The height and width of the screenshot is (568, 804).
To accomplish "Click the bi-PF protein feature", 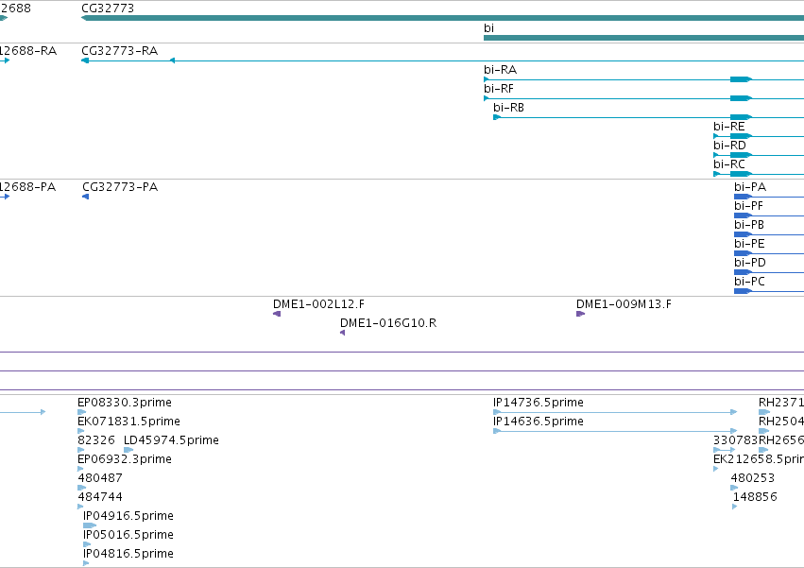I will coord(769,215).
